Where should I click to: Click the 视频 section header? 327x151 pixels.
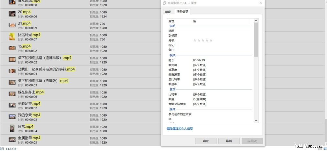coord(172,55)
